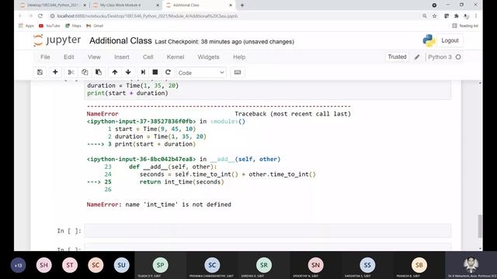
Task: Click the pencil edit icon near Trusted
Action: point(417,57)
